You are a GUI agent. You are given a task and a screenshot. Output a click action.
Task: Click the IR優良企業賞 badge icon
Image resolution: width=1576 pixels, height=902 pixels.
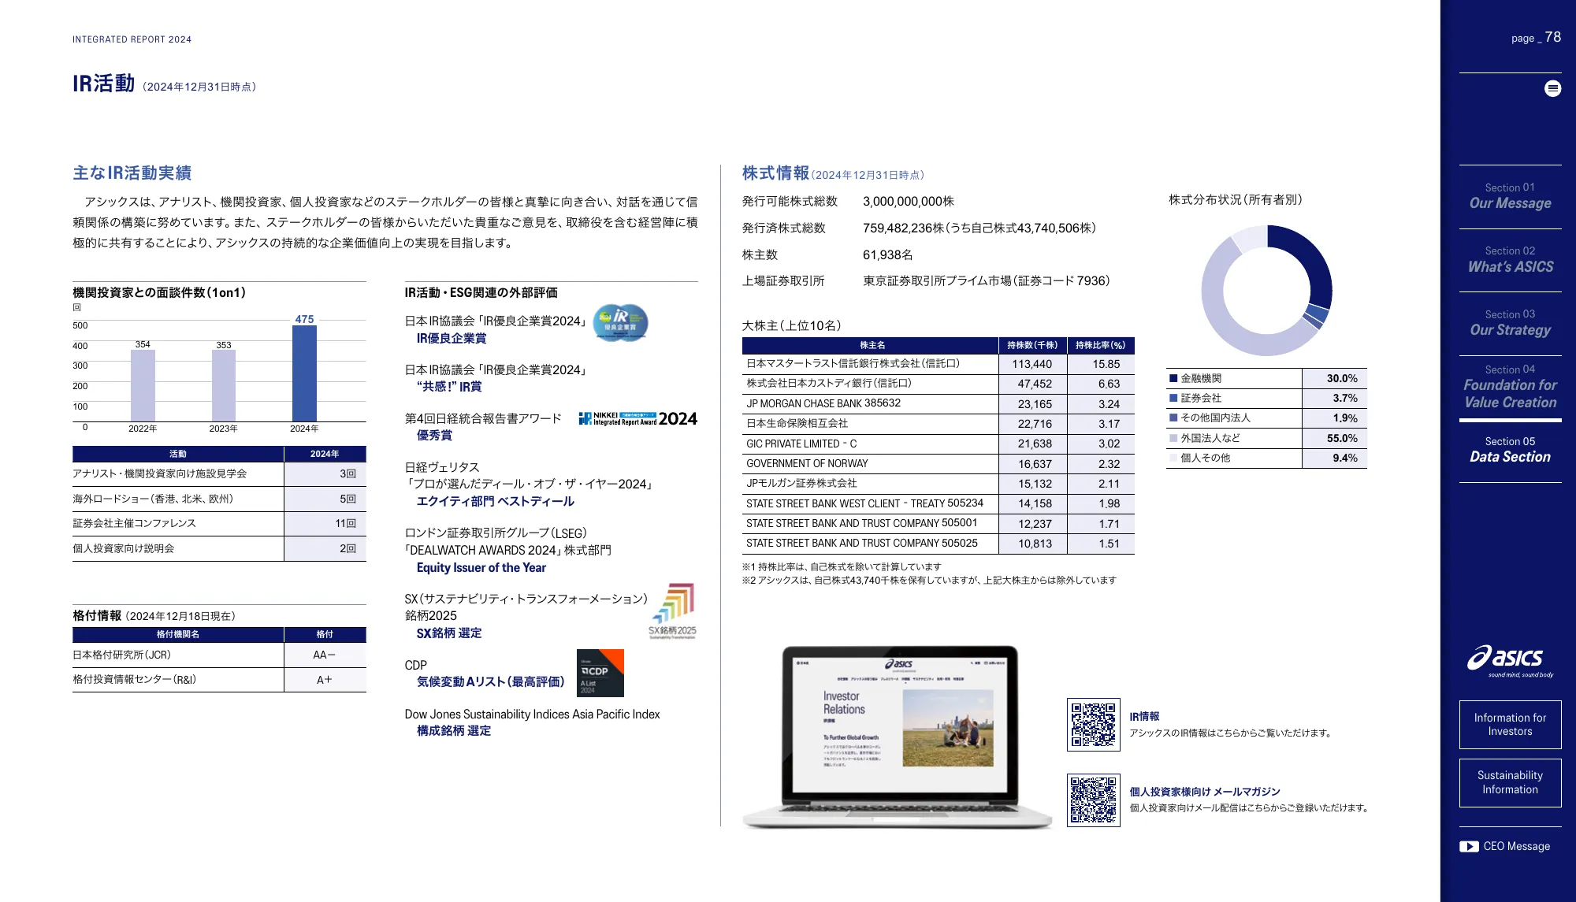[620, 322]
